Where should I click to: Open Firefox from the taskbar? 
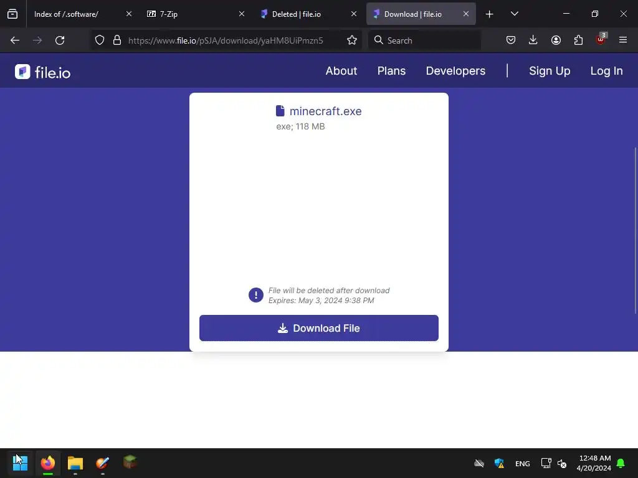48,462
